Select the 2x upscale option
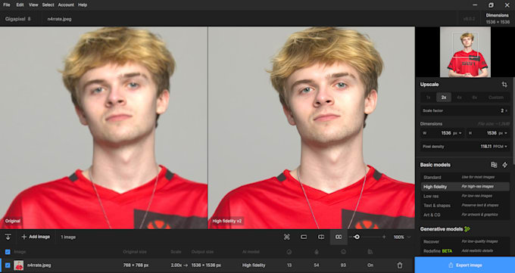This screenshot has width=515, height=273. tap(444, 98)
